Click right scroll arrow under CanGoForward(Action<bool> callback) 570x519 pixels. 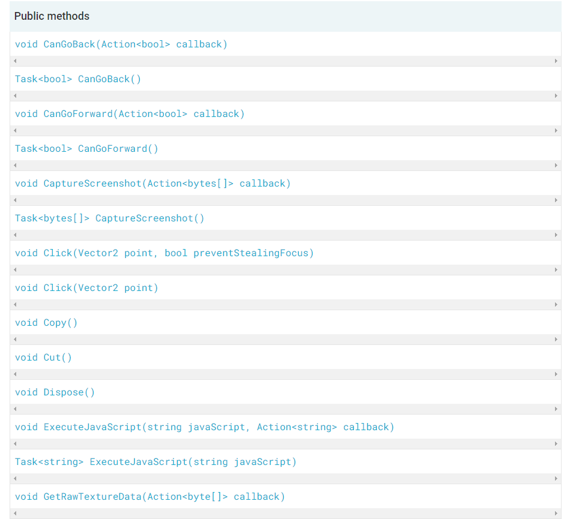click(556, 130)
